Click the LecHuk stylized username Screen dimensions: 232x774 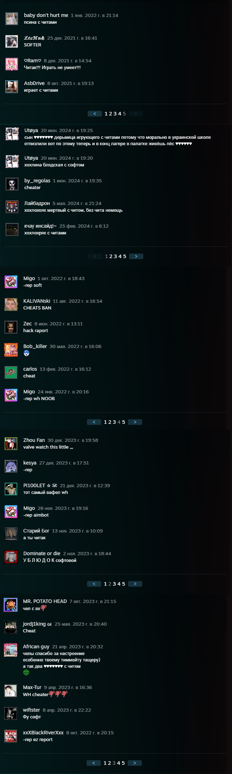[x=34, y=38]
